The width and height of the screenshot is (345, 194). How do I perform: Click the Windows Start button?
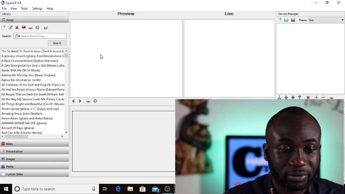point(6,189)
